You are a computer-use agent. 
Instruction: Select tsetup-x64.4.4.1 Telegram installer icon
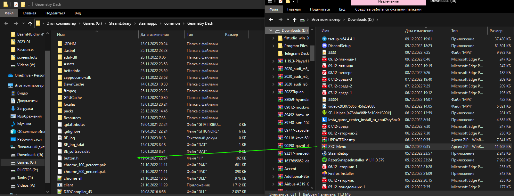click(324, 39)
